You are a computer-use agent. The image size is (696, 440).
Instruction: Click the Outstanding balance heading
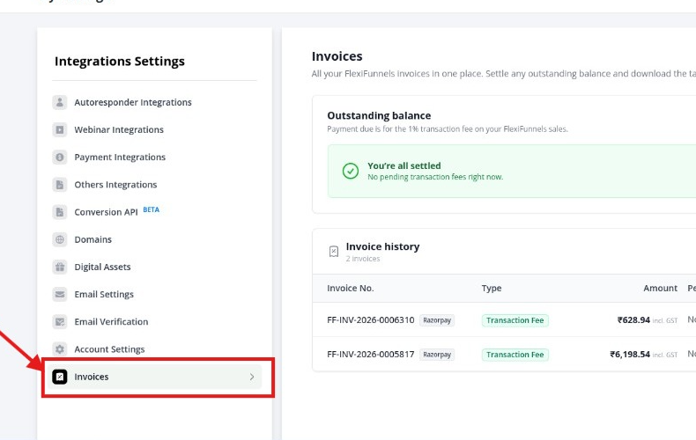point(379,116)
